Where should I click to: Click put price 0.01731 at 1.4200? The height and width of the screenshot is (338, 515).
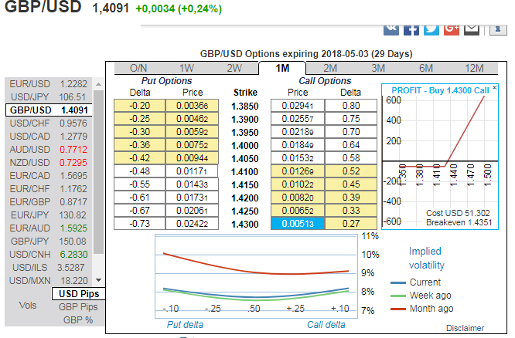[192, 198]
